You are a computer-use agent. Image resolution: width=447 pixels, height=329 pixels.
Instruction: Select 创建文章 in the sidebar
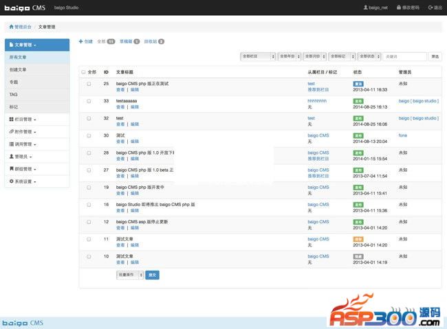37,69
